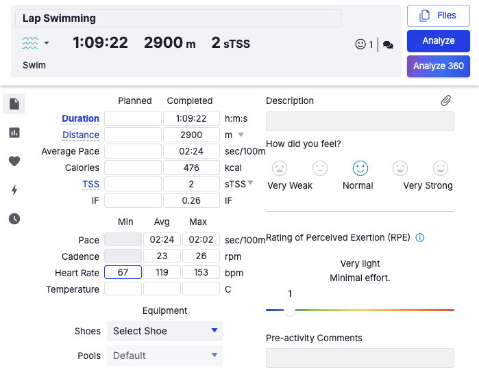The width and height of the screenshot is (479, 374).
Task: Click the Files button
Action: point(439,16)
